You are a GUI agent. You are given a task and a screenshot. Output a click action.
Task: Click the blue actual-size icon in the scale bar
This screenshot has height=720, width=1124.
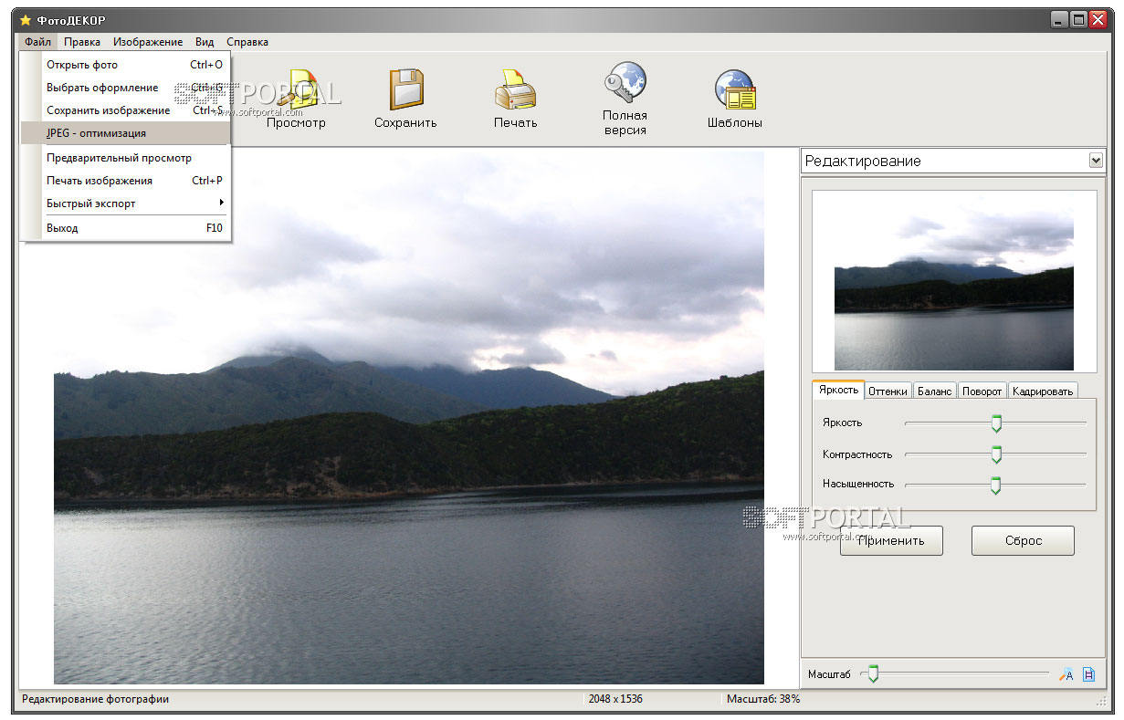(x=1088, y=674)
